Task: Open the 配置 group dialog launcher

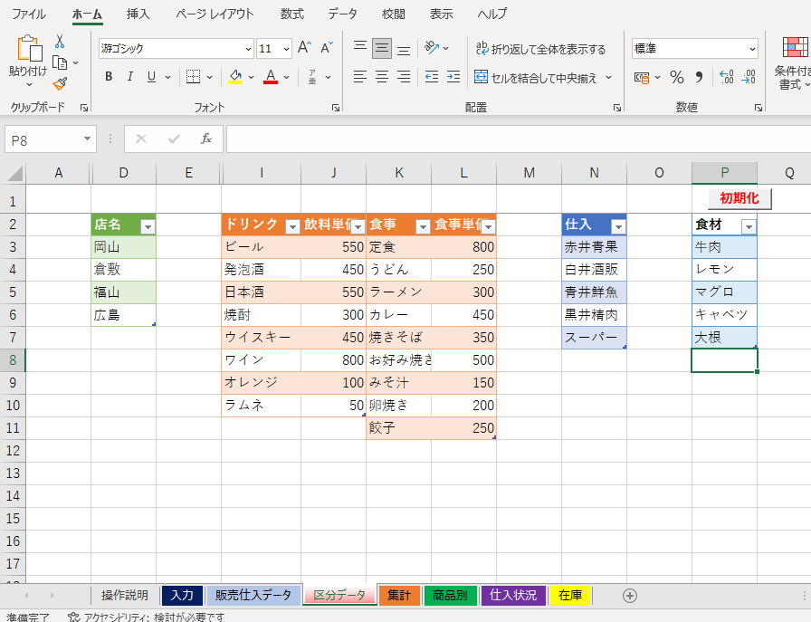Action: coord(617,108)
